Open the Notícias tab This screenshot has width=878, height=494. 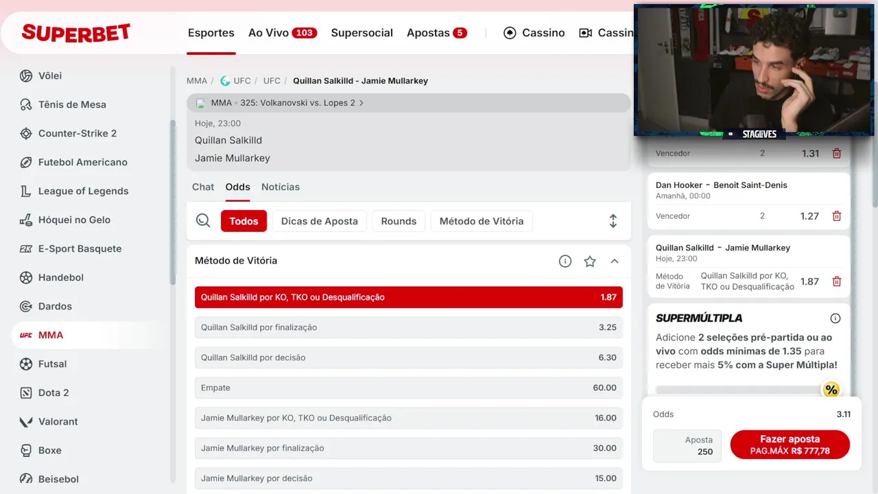[281, 187]
